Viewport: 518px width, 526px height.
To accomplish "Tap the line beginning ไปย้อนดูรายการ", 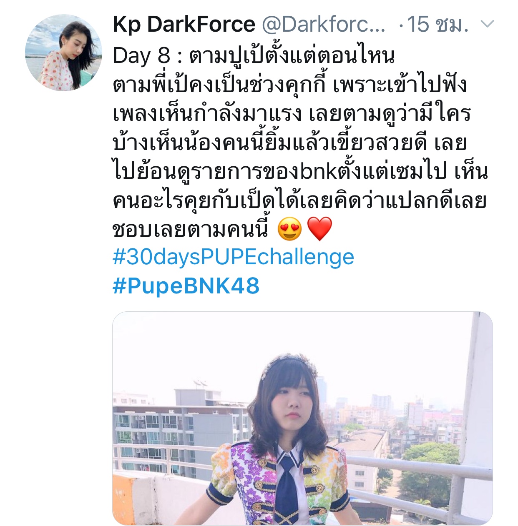I will pos(300,171).
